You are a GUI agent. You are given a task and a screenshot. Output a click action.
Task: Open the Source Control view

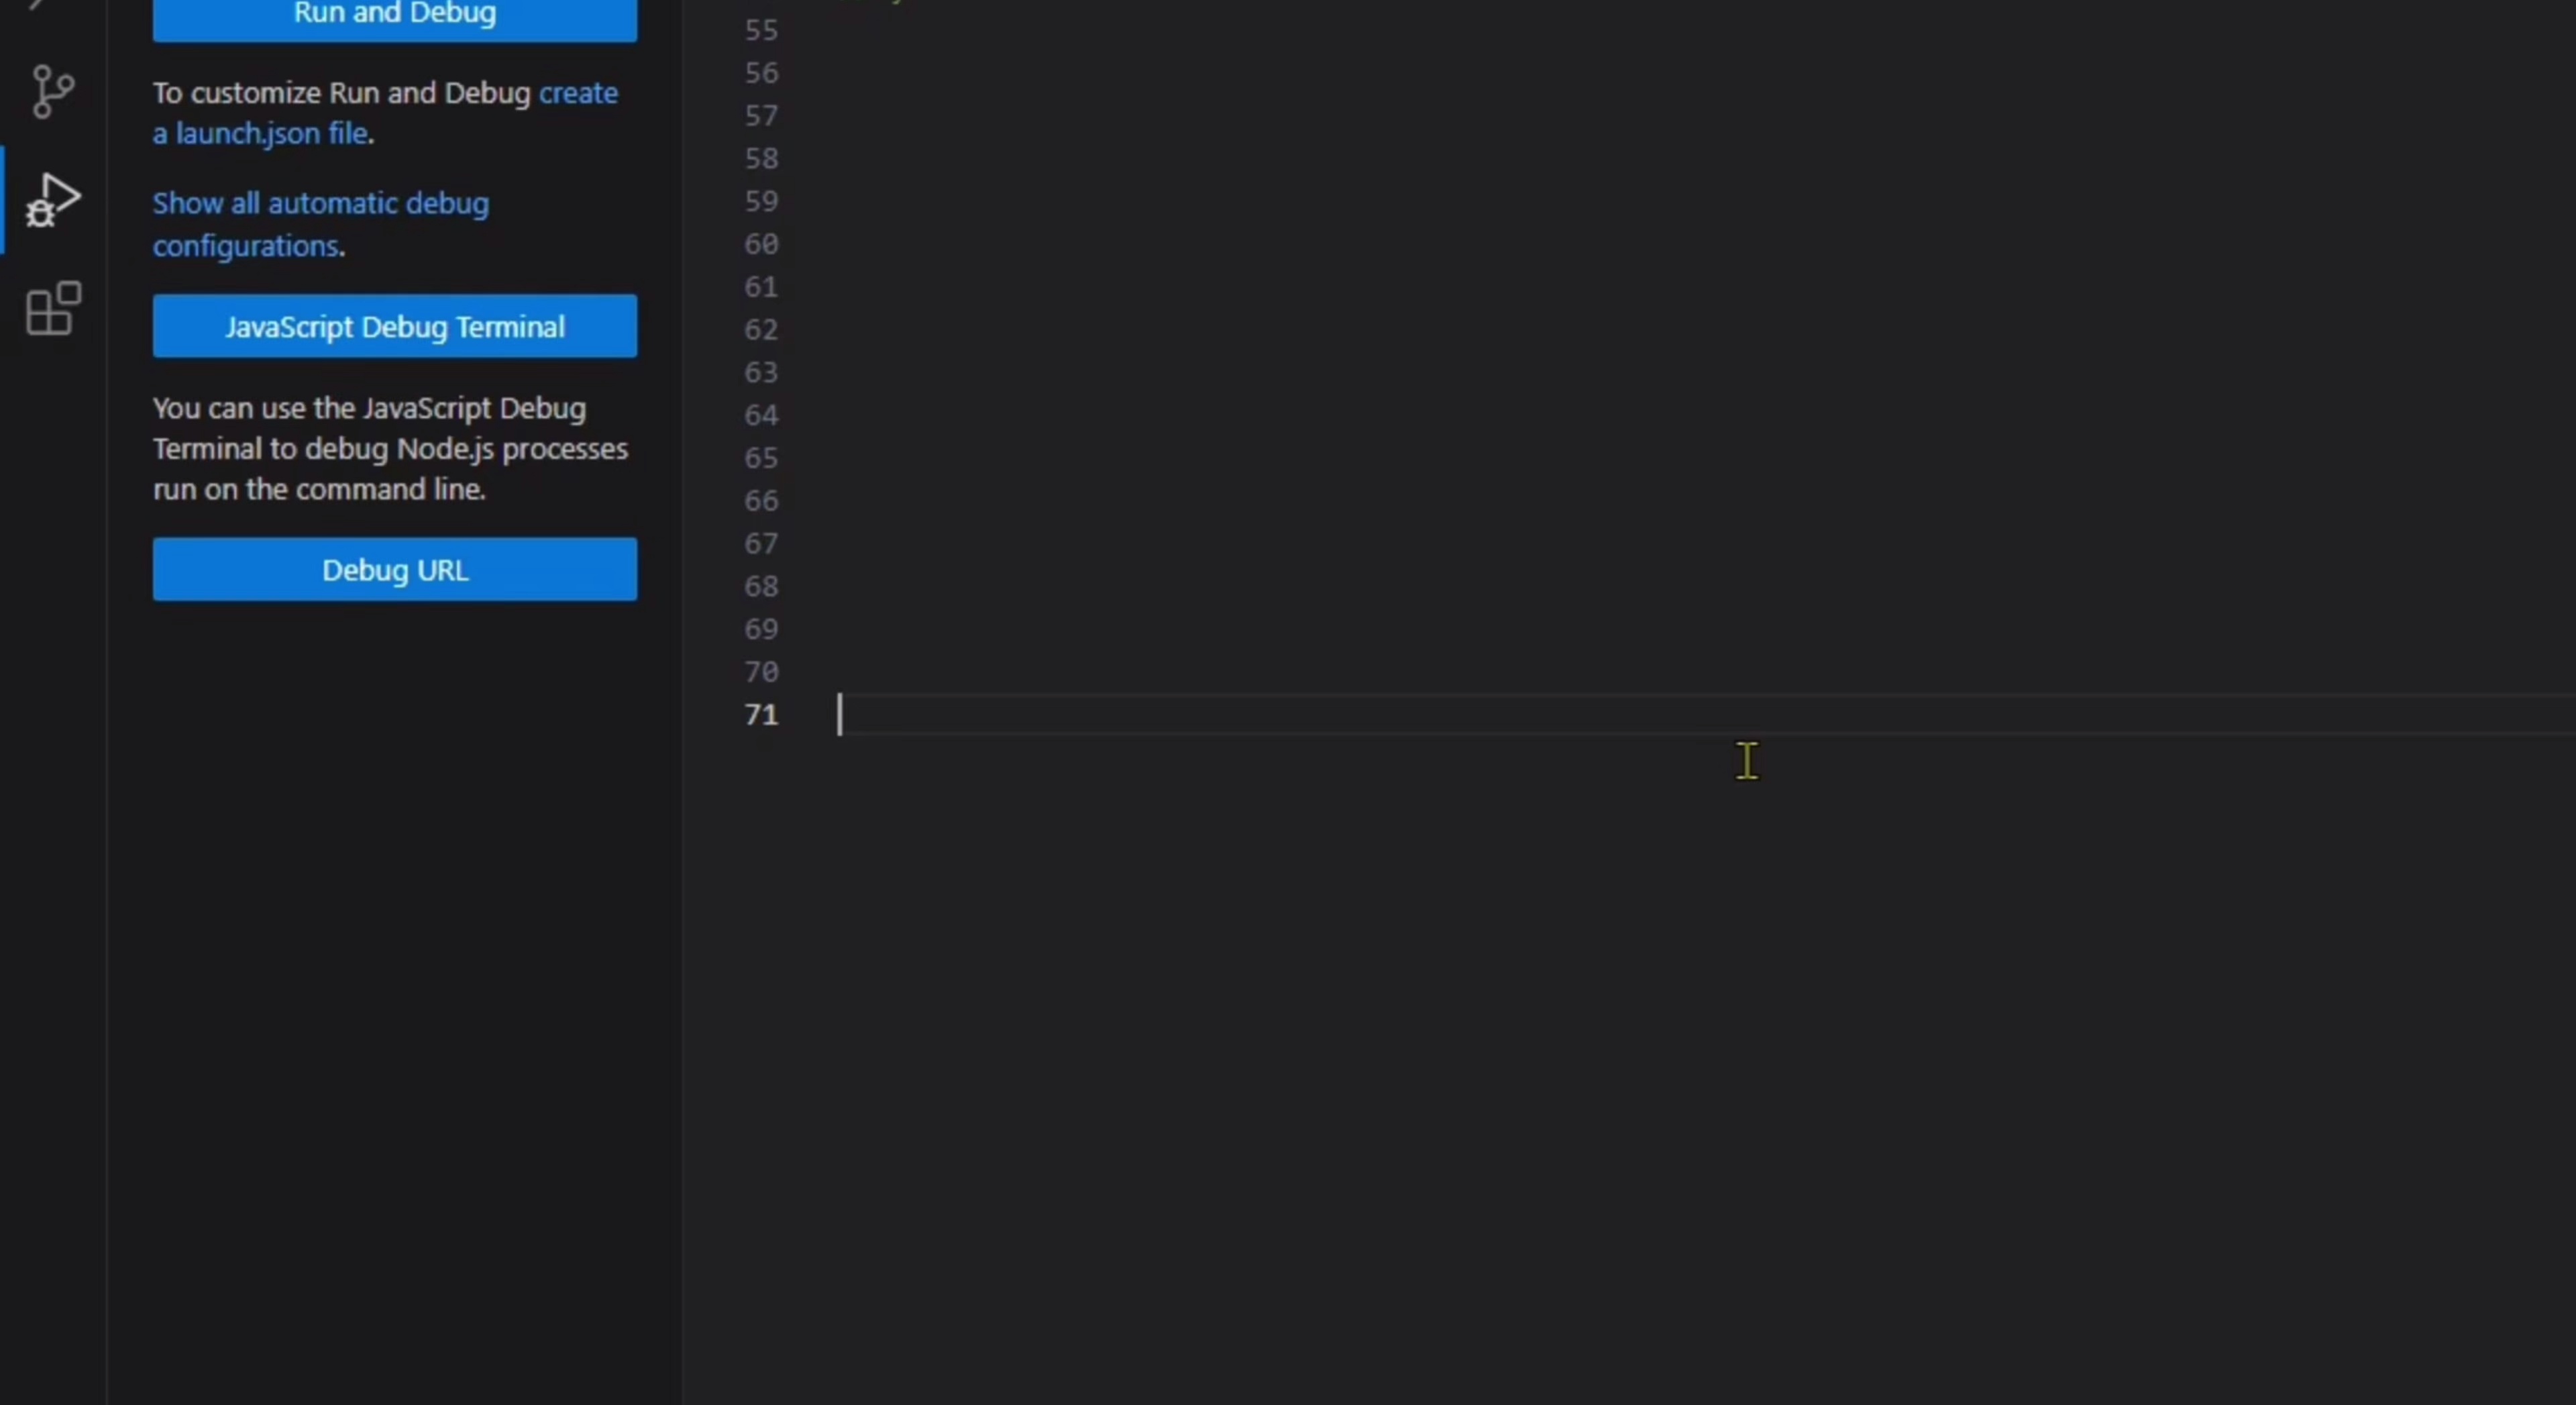point(52,92)
